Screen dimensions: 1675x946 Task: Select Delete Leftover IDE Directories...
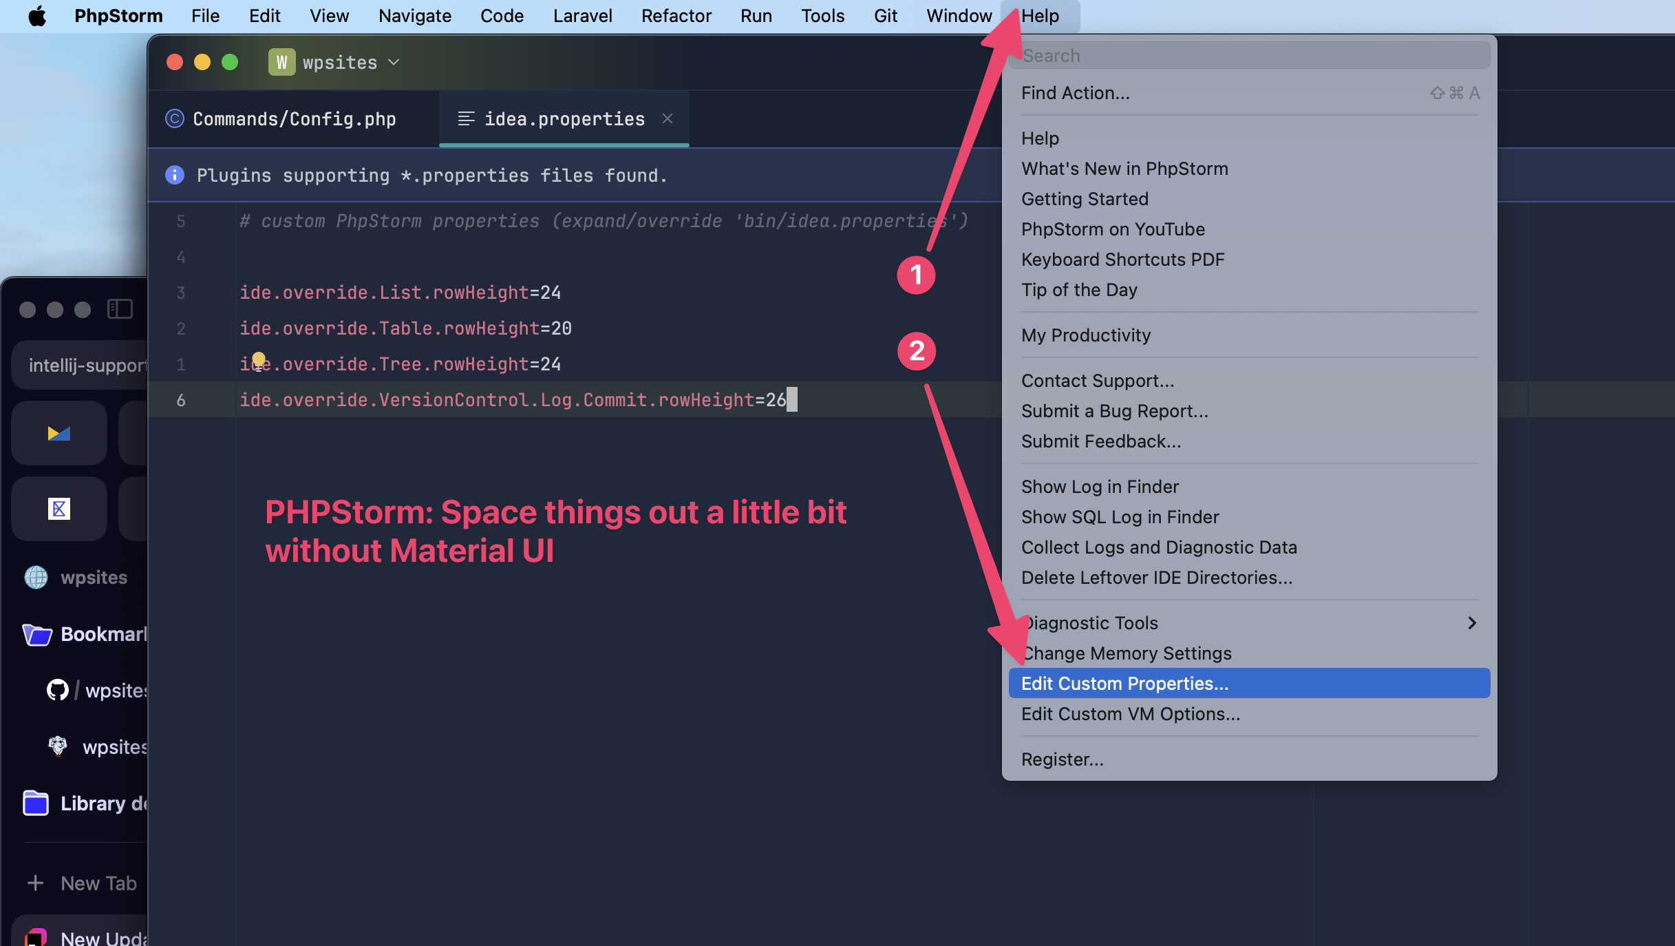tap(1249, 578)
